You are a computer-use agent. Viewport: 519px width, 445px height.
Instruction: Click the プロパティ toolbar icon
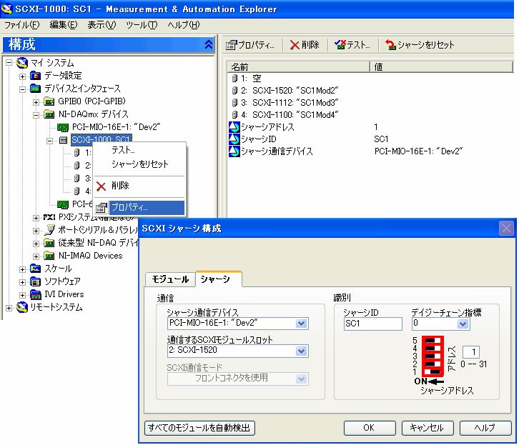point(232,44)
